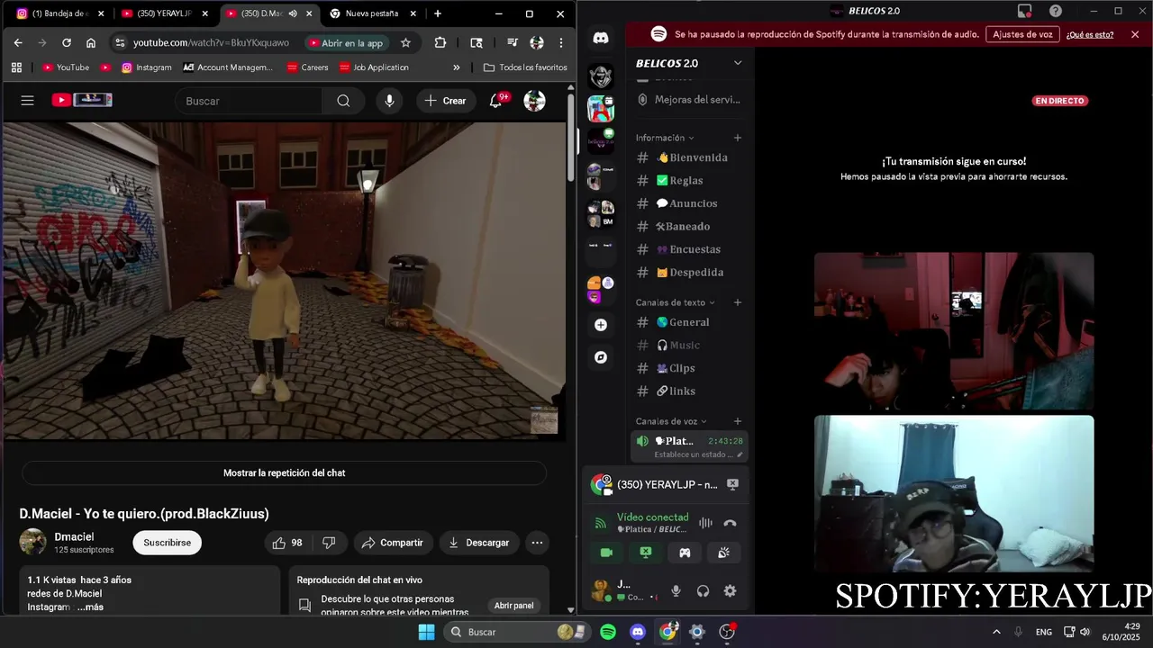Screen dimensions: 1153x648
Task: Stop screen sharing in voice controls
Action: pos(646,553)
